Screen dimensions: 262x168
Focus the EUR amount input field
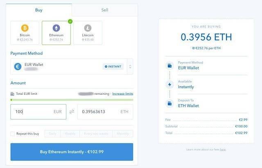tap(38, 112)
